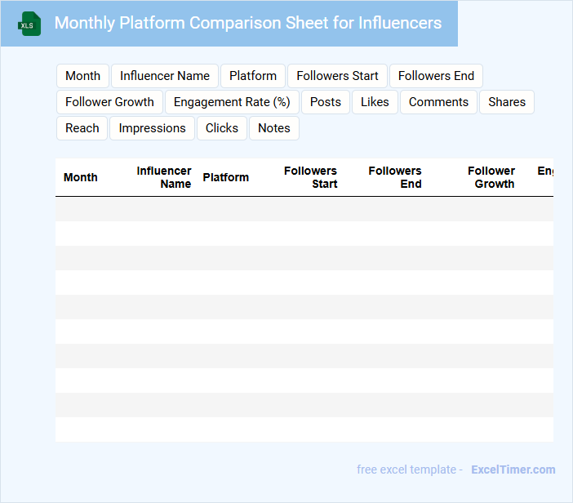Select the Followers Start tag

tap(337, 76)
